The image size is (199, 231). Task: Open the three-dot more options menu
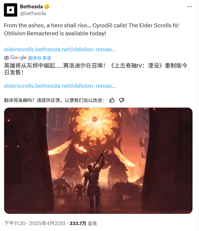(x=190, y=7)
